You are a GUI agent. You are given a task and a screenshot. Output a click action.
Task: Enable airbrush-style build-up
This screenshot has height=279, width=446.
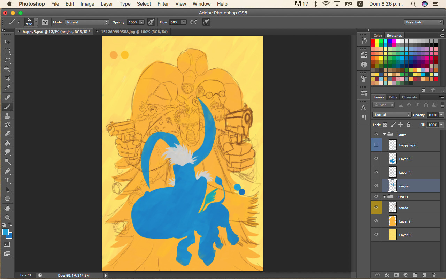point(194,22)
